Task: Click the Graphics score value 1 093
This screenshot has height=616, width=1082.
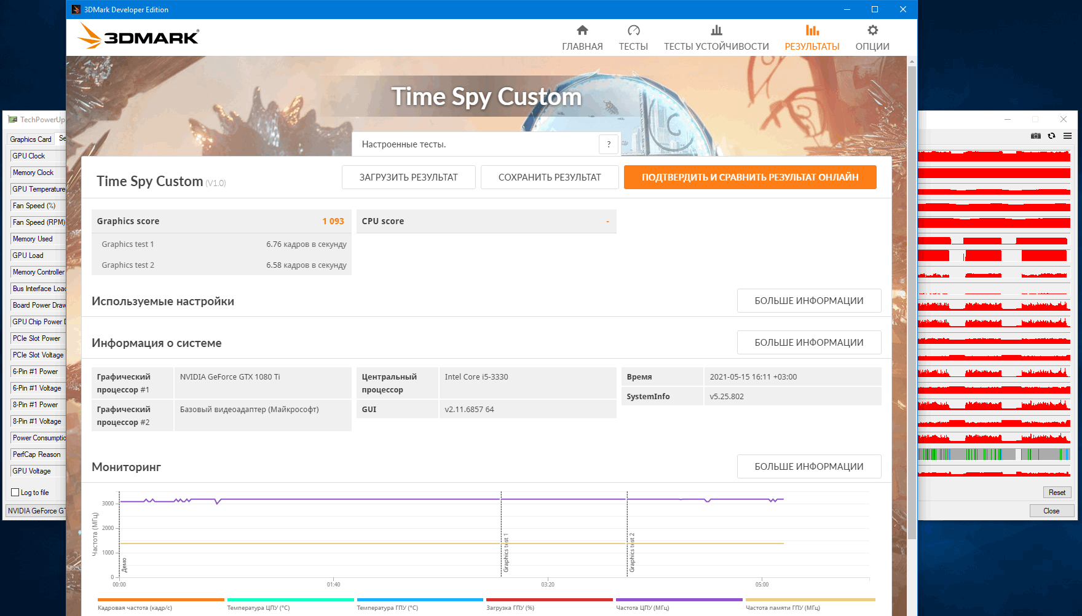Action: pos(333,221)
